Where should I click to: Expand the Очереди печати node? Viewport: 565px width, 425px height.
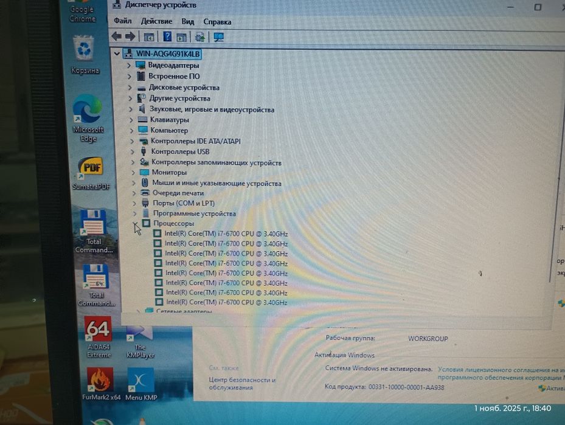click(x=134, y=193)
